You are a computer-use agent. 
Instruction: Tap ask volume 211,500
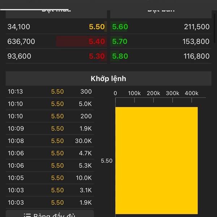(x=196, y=27)
